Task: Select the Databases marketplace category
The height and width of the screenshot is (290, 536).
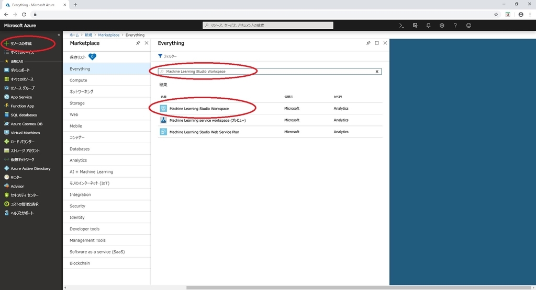Action: coord(107,149)
